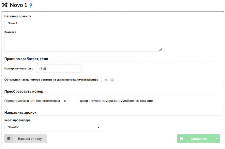Decrease the digit count with the down stepper
This screenshot has width=225, height=149.
pos(112,81)
